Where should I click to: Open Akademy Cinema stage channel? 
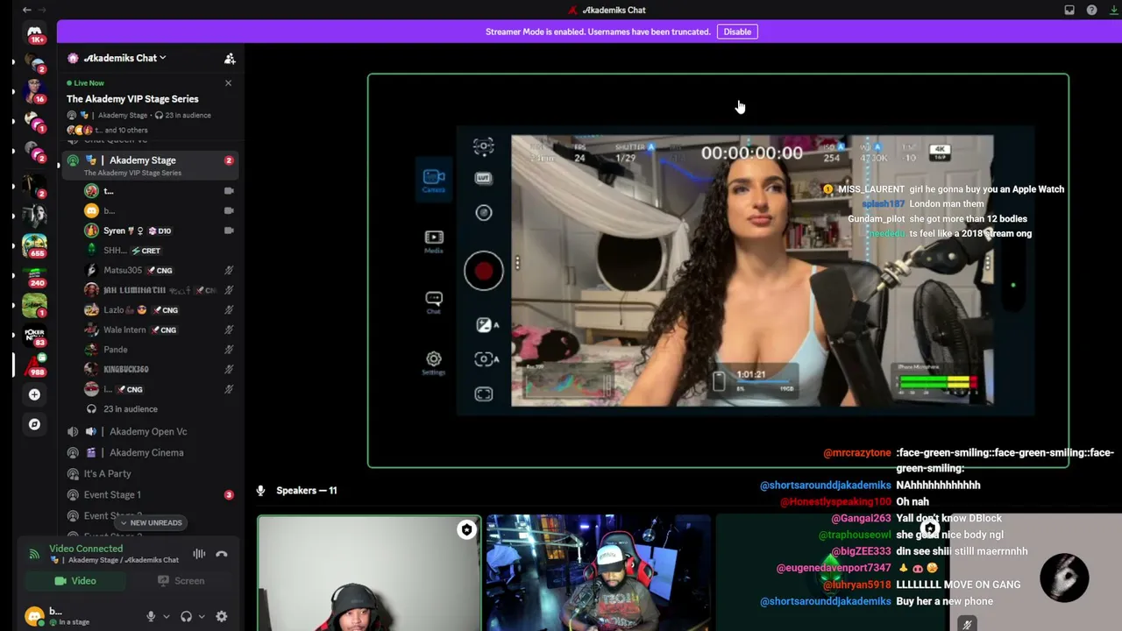[x=149, y=452]
